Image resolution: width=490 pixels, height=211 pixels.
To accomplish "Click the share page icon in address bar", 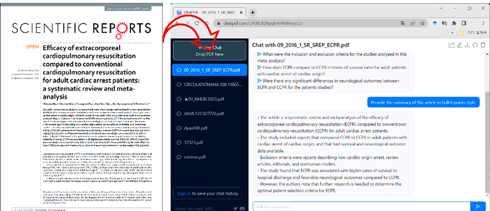I will click(x=413, y=23).
